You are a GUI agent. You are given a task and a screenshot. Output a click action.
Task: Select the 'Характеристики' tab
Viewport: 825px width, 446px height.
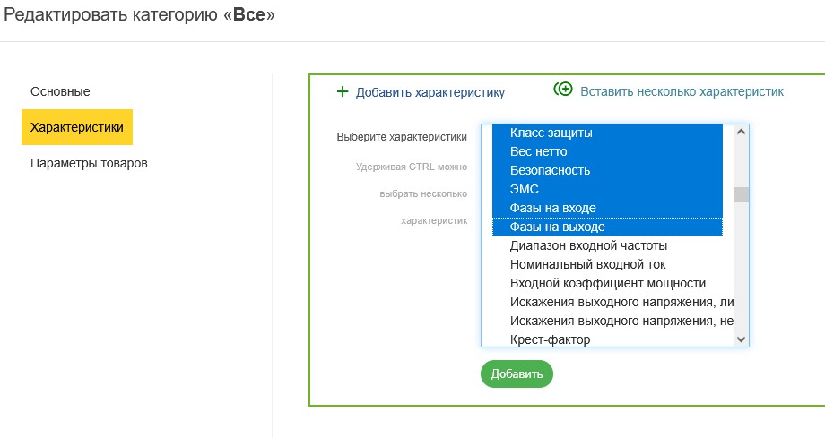click(77, 127)
